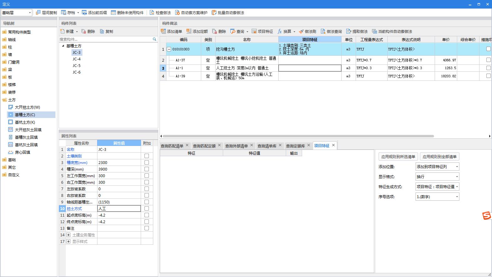Click the search magnifier icon
This screenshot has width=492, height=277.
click(x=154, y=39)
